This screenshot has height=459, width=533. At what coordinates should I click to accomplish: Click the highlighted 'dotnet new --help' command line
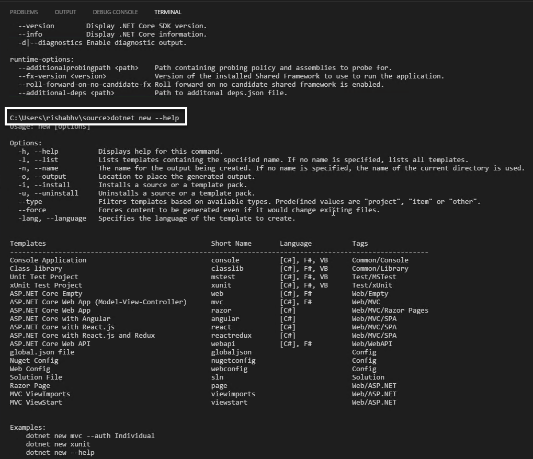click(x=95, y=118)
